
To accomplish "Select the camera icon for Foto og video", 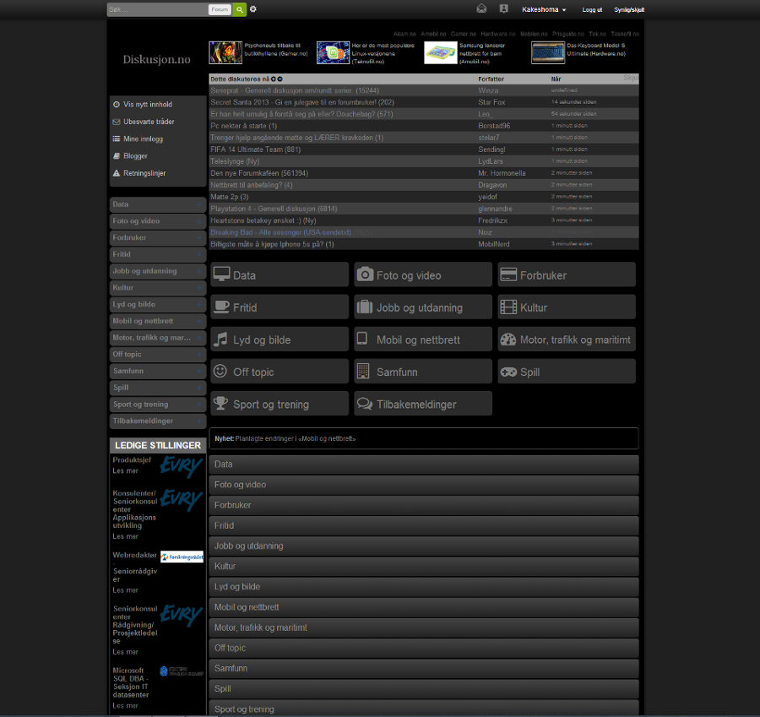I will pyautogui.click(x=366, y=274).
